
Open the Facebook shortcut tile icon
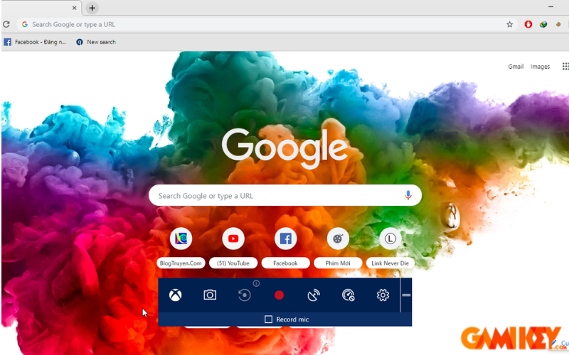pyautogui.click(x=286, y=239)
